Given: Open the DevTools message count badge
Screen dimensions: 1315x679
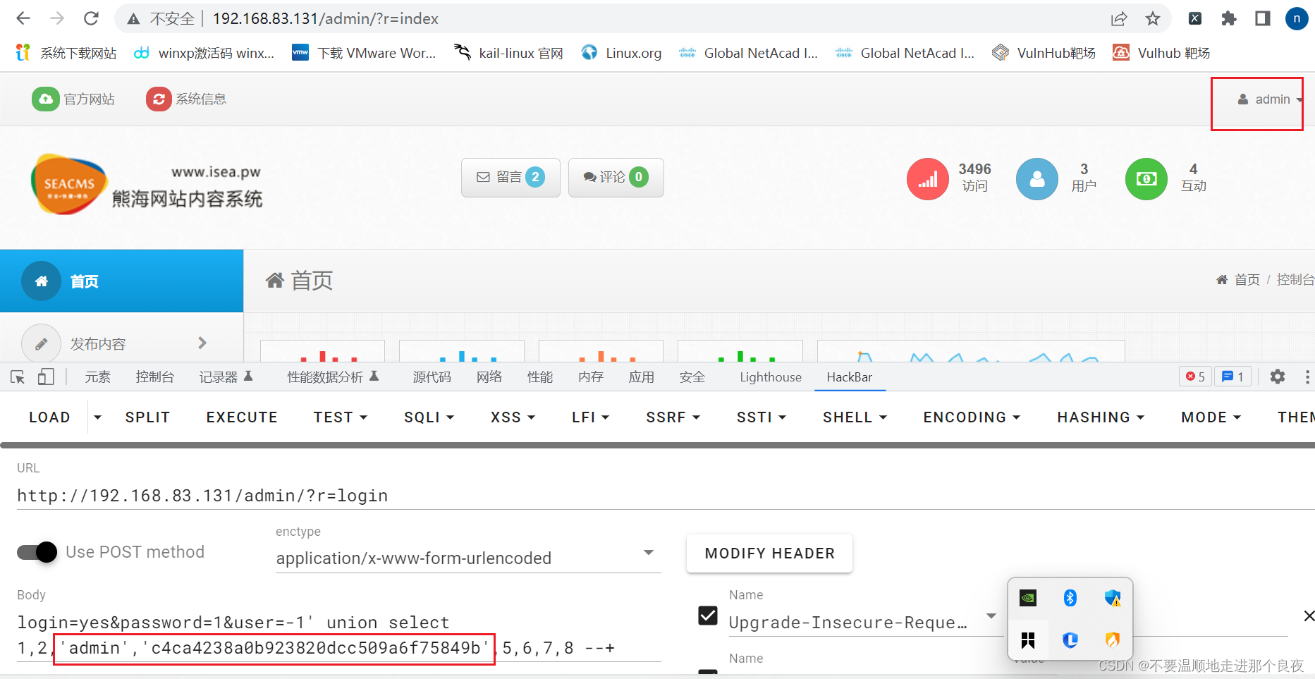Looking at the screenshot, I should (x=1233, y=377).
